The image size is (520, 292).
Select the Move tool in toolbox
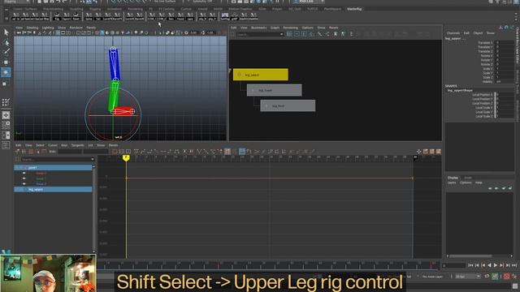6,62
